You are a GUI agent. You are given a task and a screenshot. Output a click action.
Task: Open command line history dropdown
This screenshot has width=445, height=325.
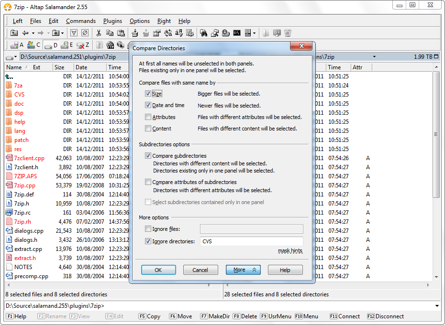point(437,306)
